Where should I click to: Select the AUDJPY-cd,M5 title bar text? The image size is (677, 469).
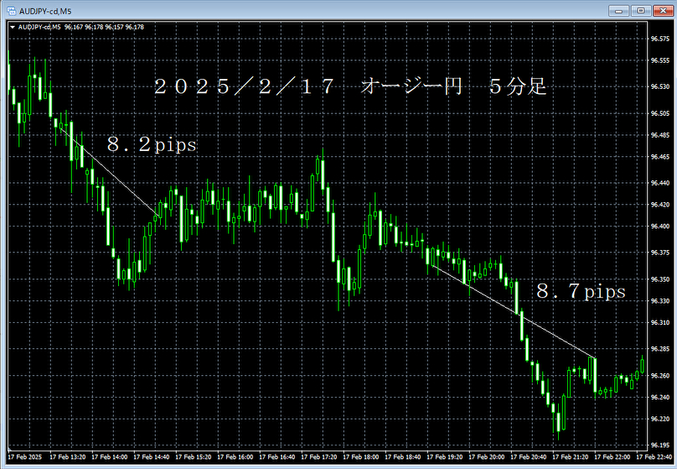(45, 11)
